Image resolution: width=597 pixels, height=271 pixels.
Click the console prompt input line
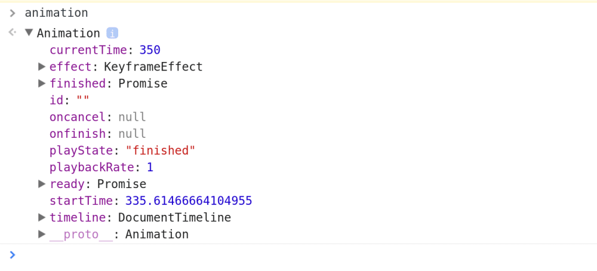(x=304, y=255)
